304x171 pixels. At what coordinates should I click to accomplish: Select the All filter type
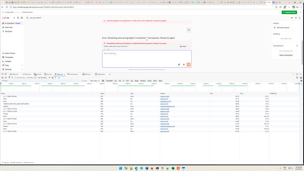click(x=103, y=81)
